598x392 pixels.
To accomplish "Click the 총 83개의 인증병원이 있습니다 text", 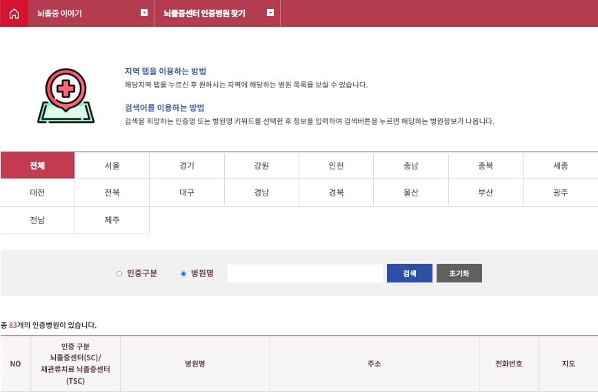I will pyautogui.click(x=48, y=325).
